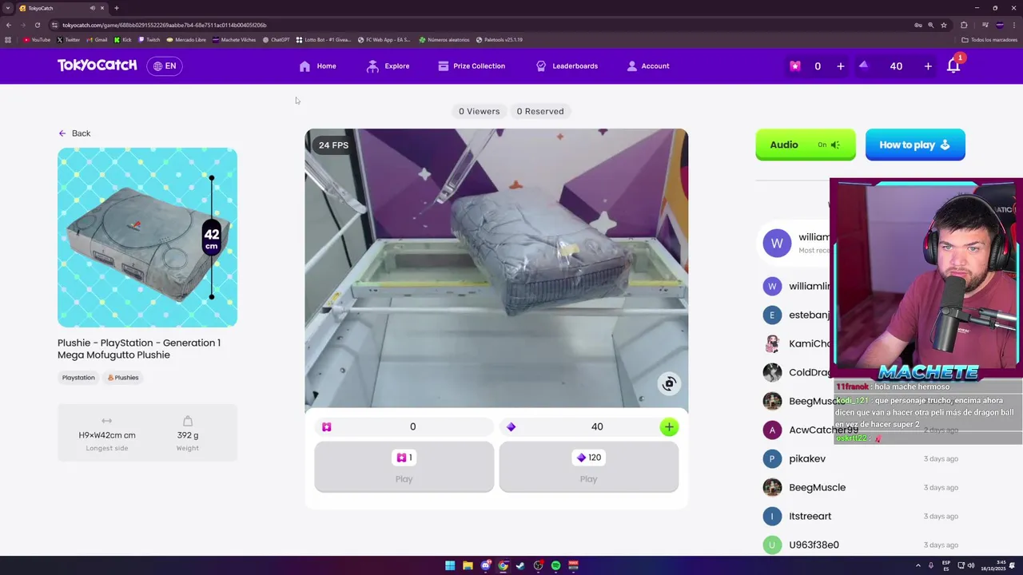Click the ColdDrag avatar image
Viewport: 1023px width, 575px height.
(x=772, y=372)
